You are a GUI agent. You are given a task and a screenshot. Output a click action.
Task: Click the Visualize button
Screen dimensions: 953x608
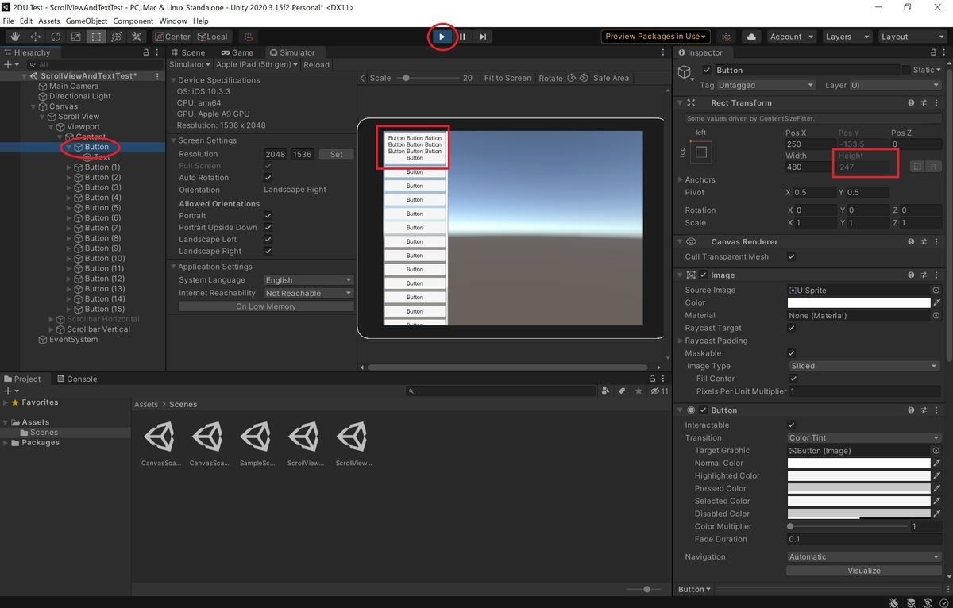pyautogui.click(x=864, y=571)
